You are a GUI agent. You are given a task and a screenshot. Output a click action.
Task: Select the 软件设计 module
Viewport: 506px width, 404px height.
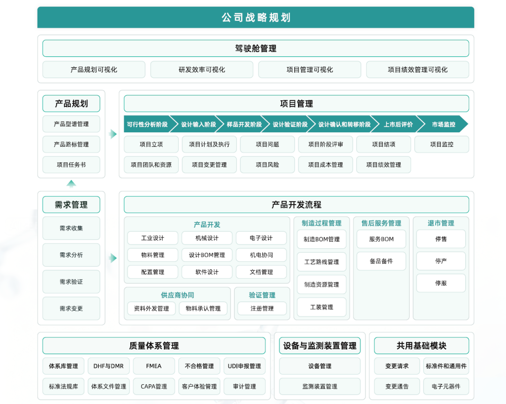pos(207,272)
